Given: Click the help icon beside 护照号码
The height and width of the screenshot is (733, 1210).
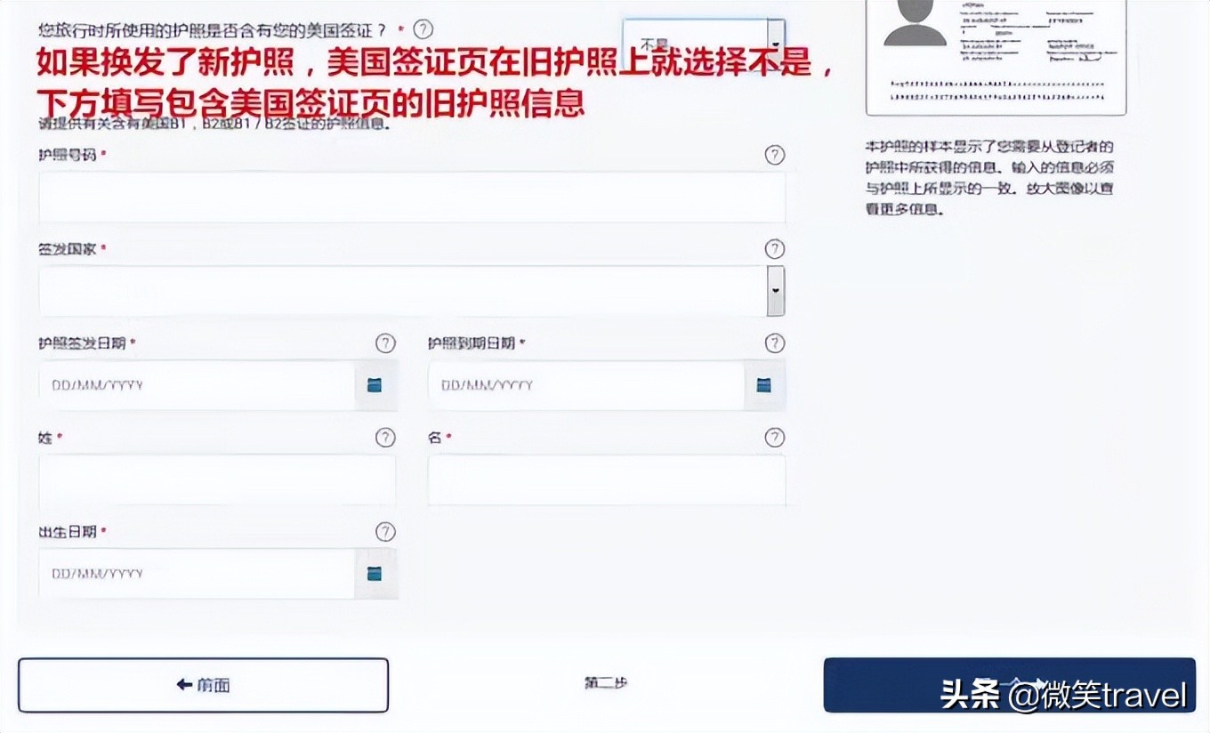Looking at the screenshot, I should [774, 155].
